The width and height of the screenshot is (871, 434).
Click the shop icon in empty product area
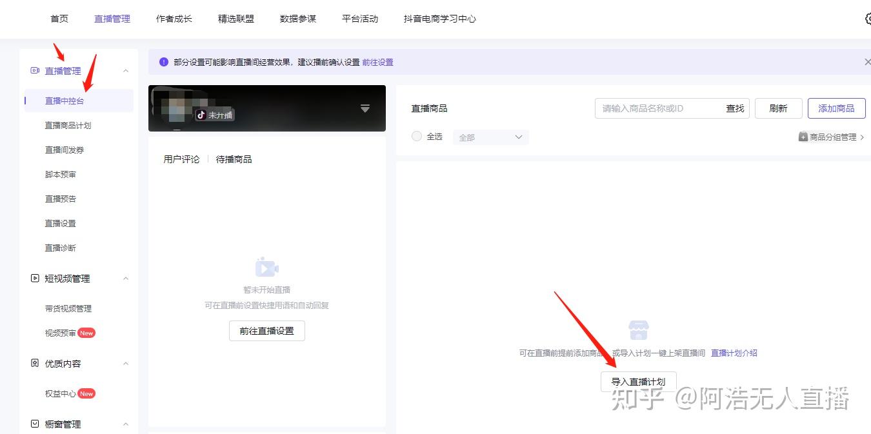(638, 330)
